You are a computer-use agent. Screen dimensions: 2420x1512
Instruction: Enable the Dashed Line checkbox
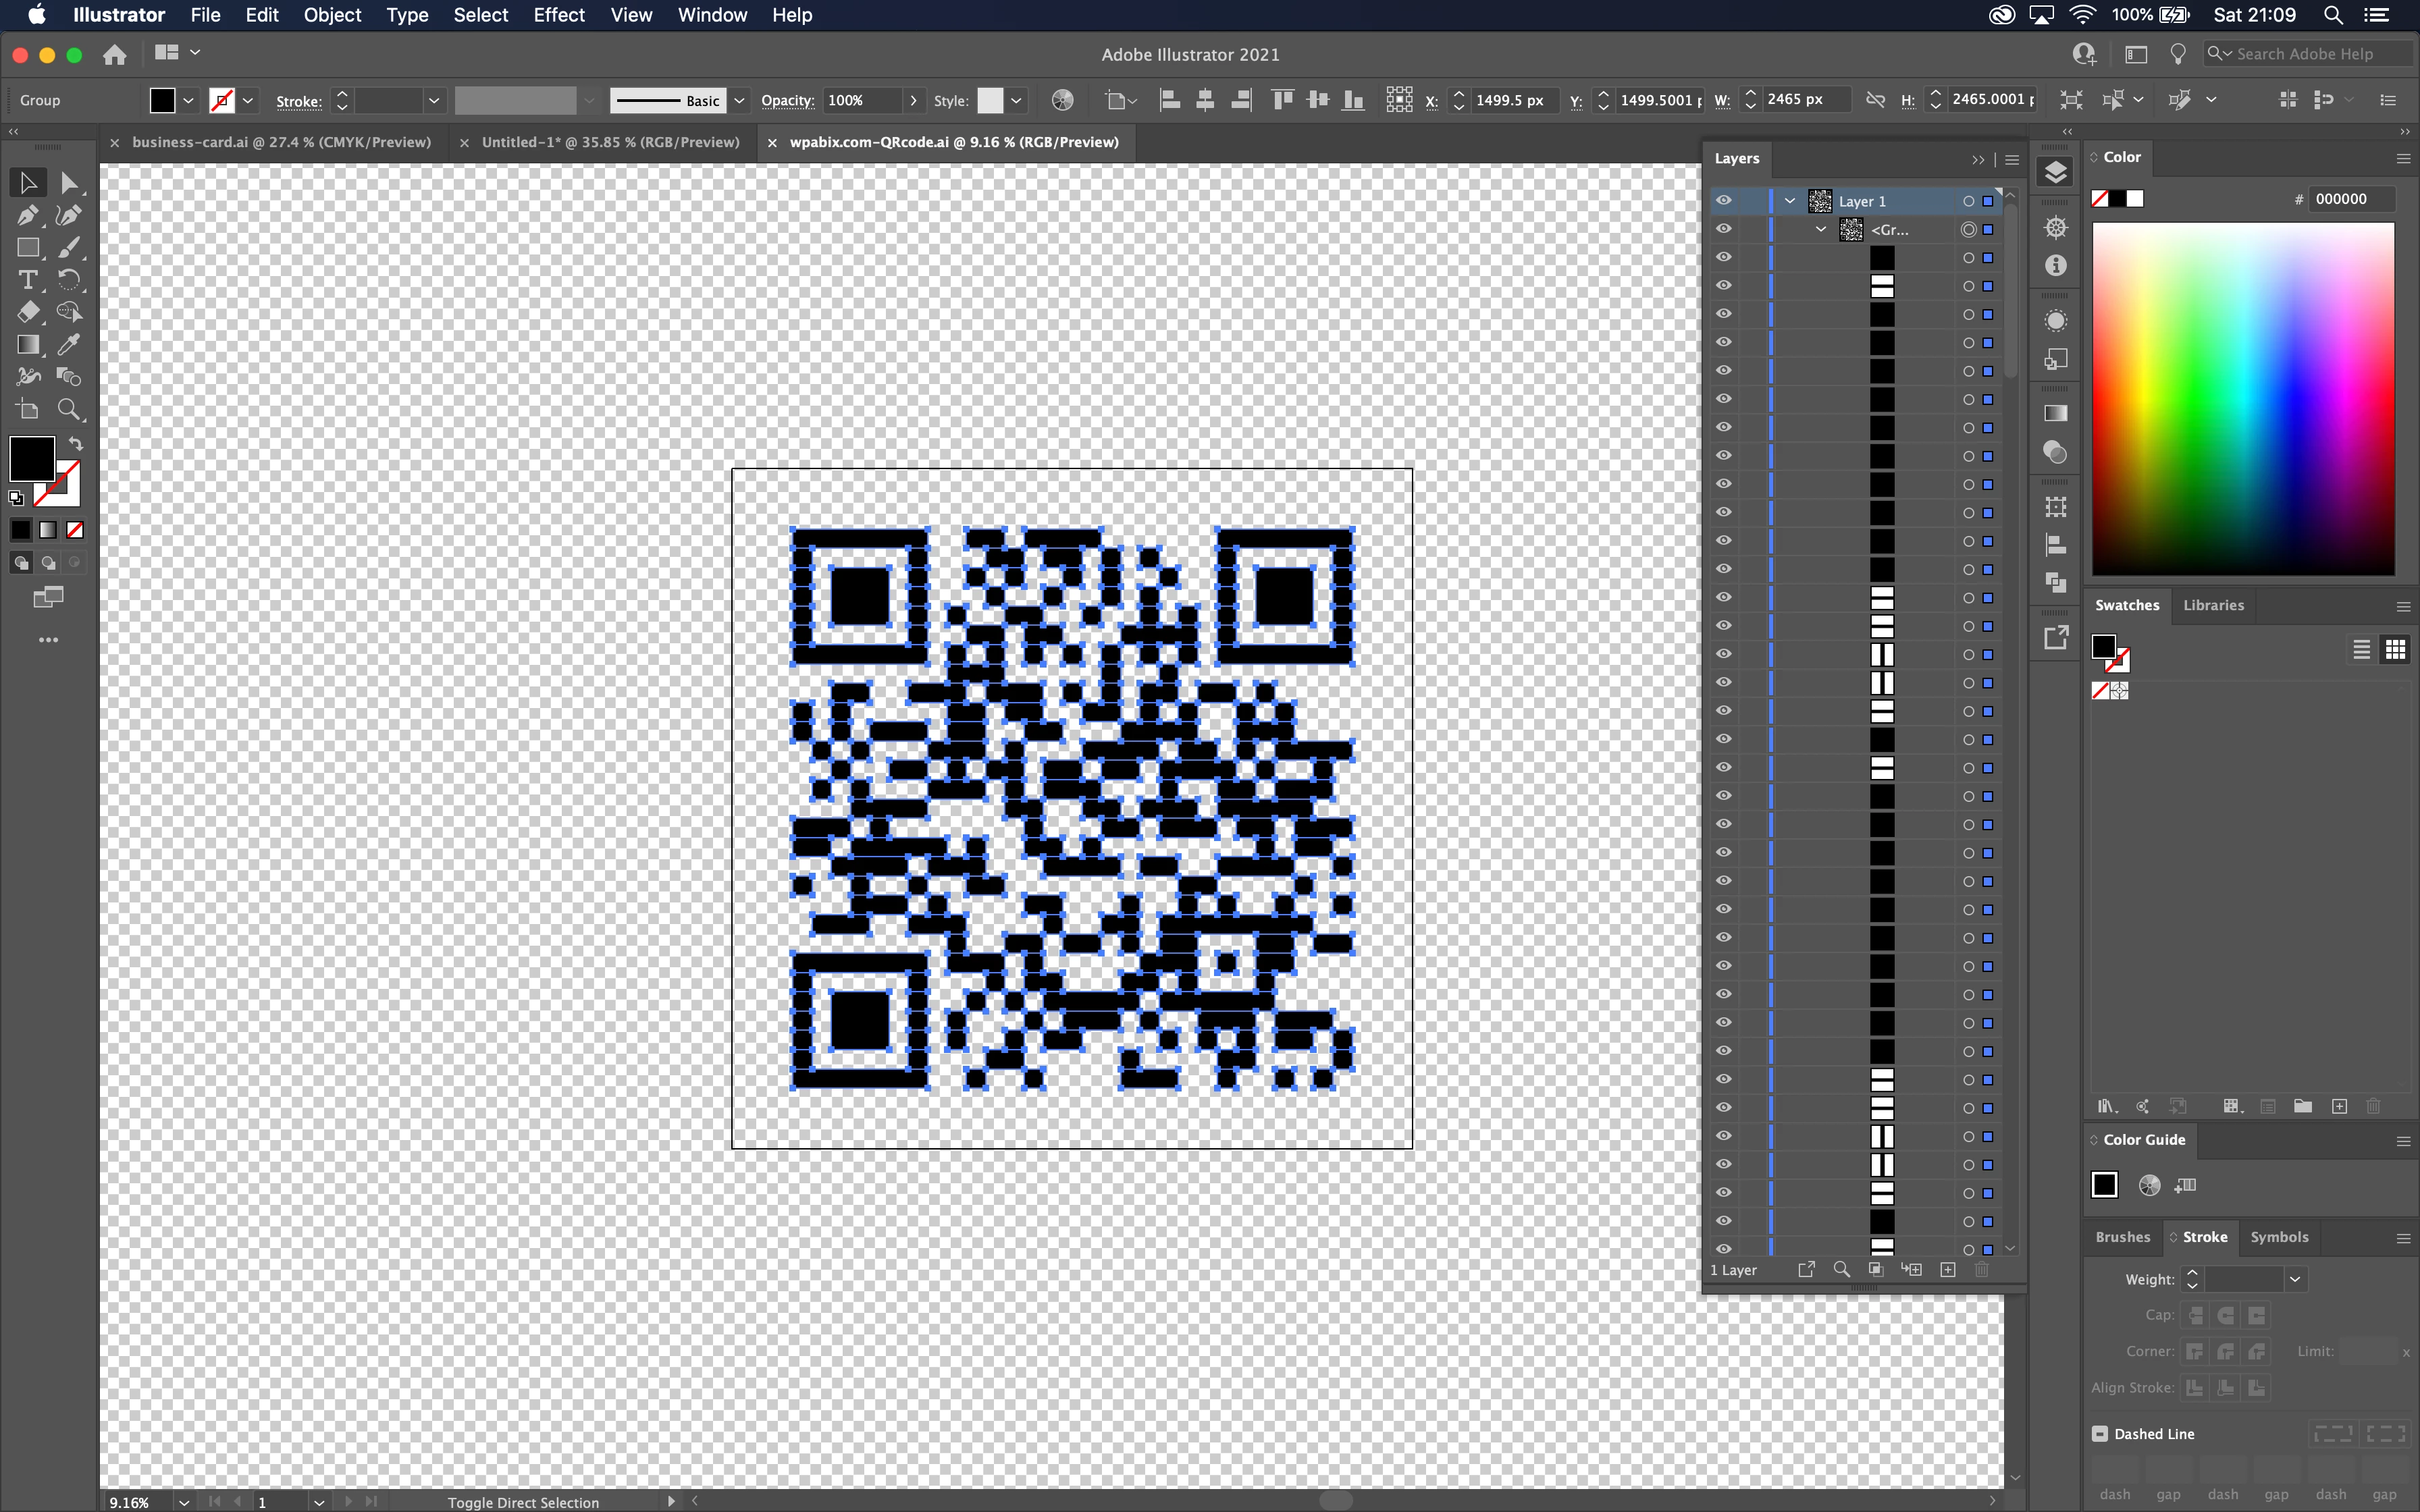pos(2100,1433)
